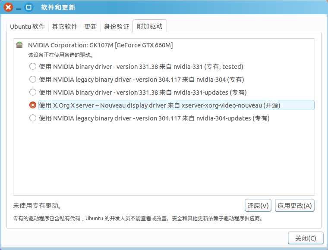Click the proprietary driver notice starting with 专有的驱动程序

coord(138,219)
